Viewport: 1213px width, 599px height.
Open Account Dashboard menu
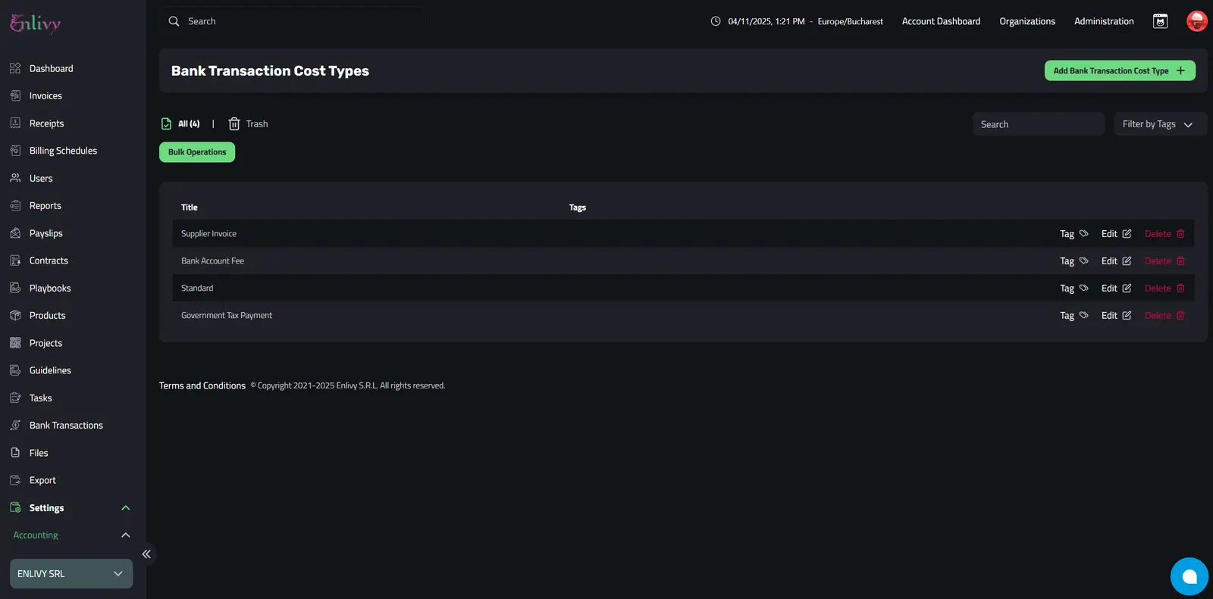941,21
